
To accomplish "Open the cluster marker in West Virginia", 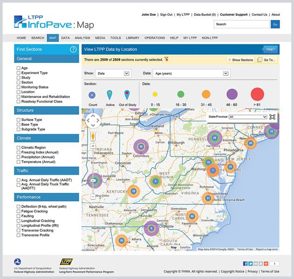I will [x=155, y=181].
